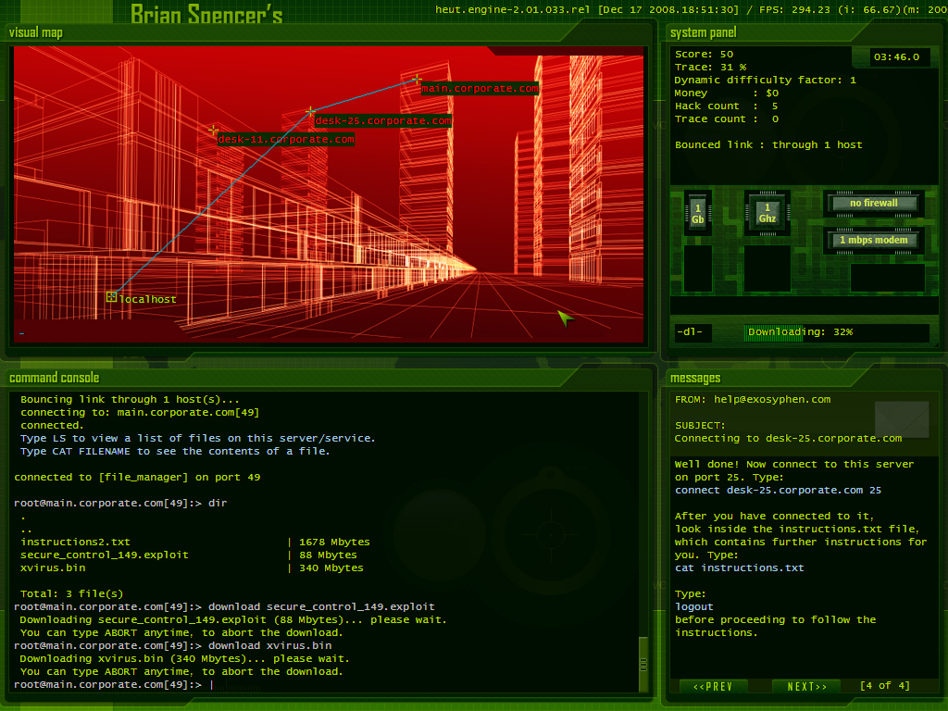Click the Downloading 32% progress bar
The image size is (948, 711).
[836, 332]
